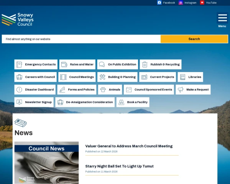Open Valuer General news article

129,146
